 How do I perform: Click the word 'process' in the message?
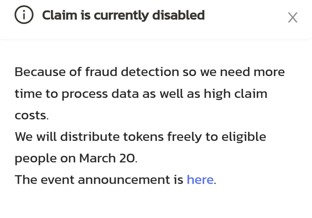pyautogui.click(x=85, y=94)
